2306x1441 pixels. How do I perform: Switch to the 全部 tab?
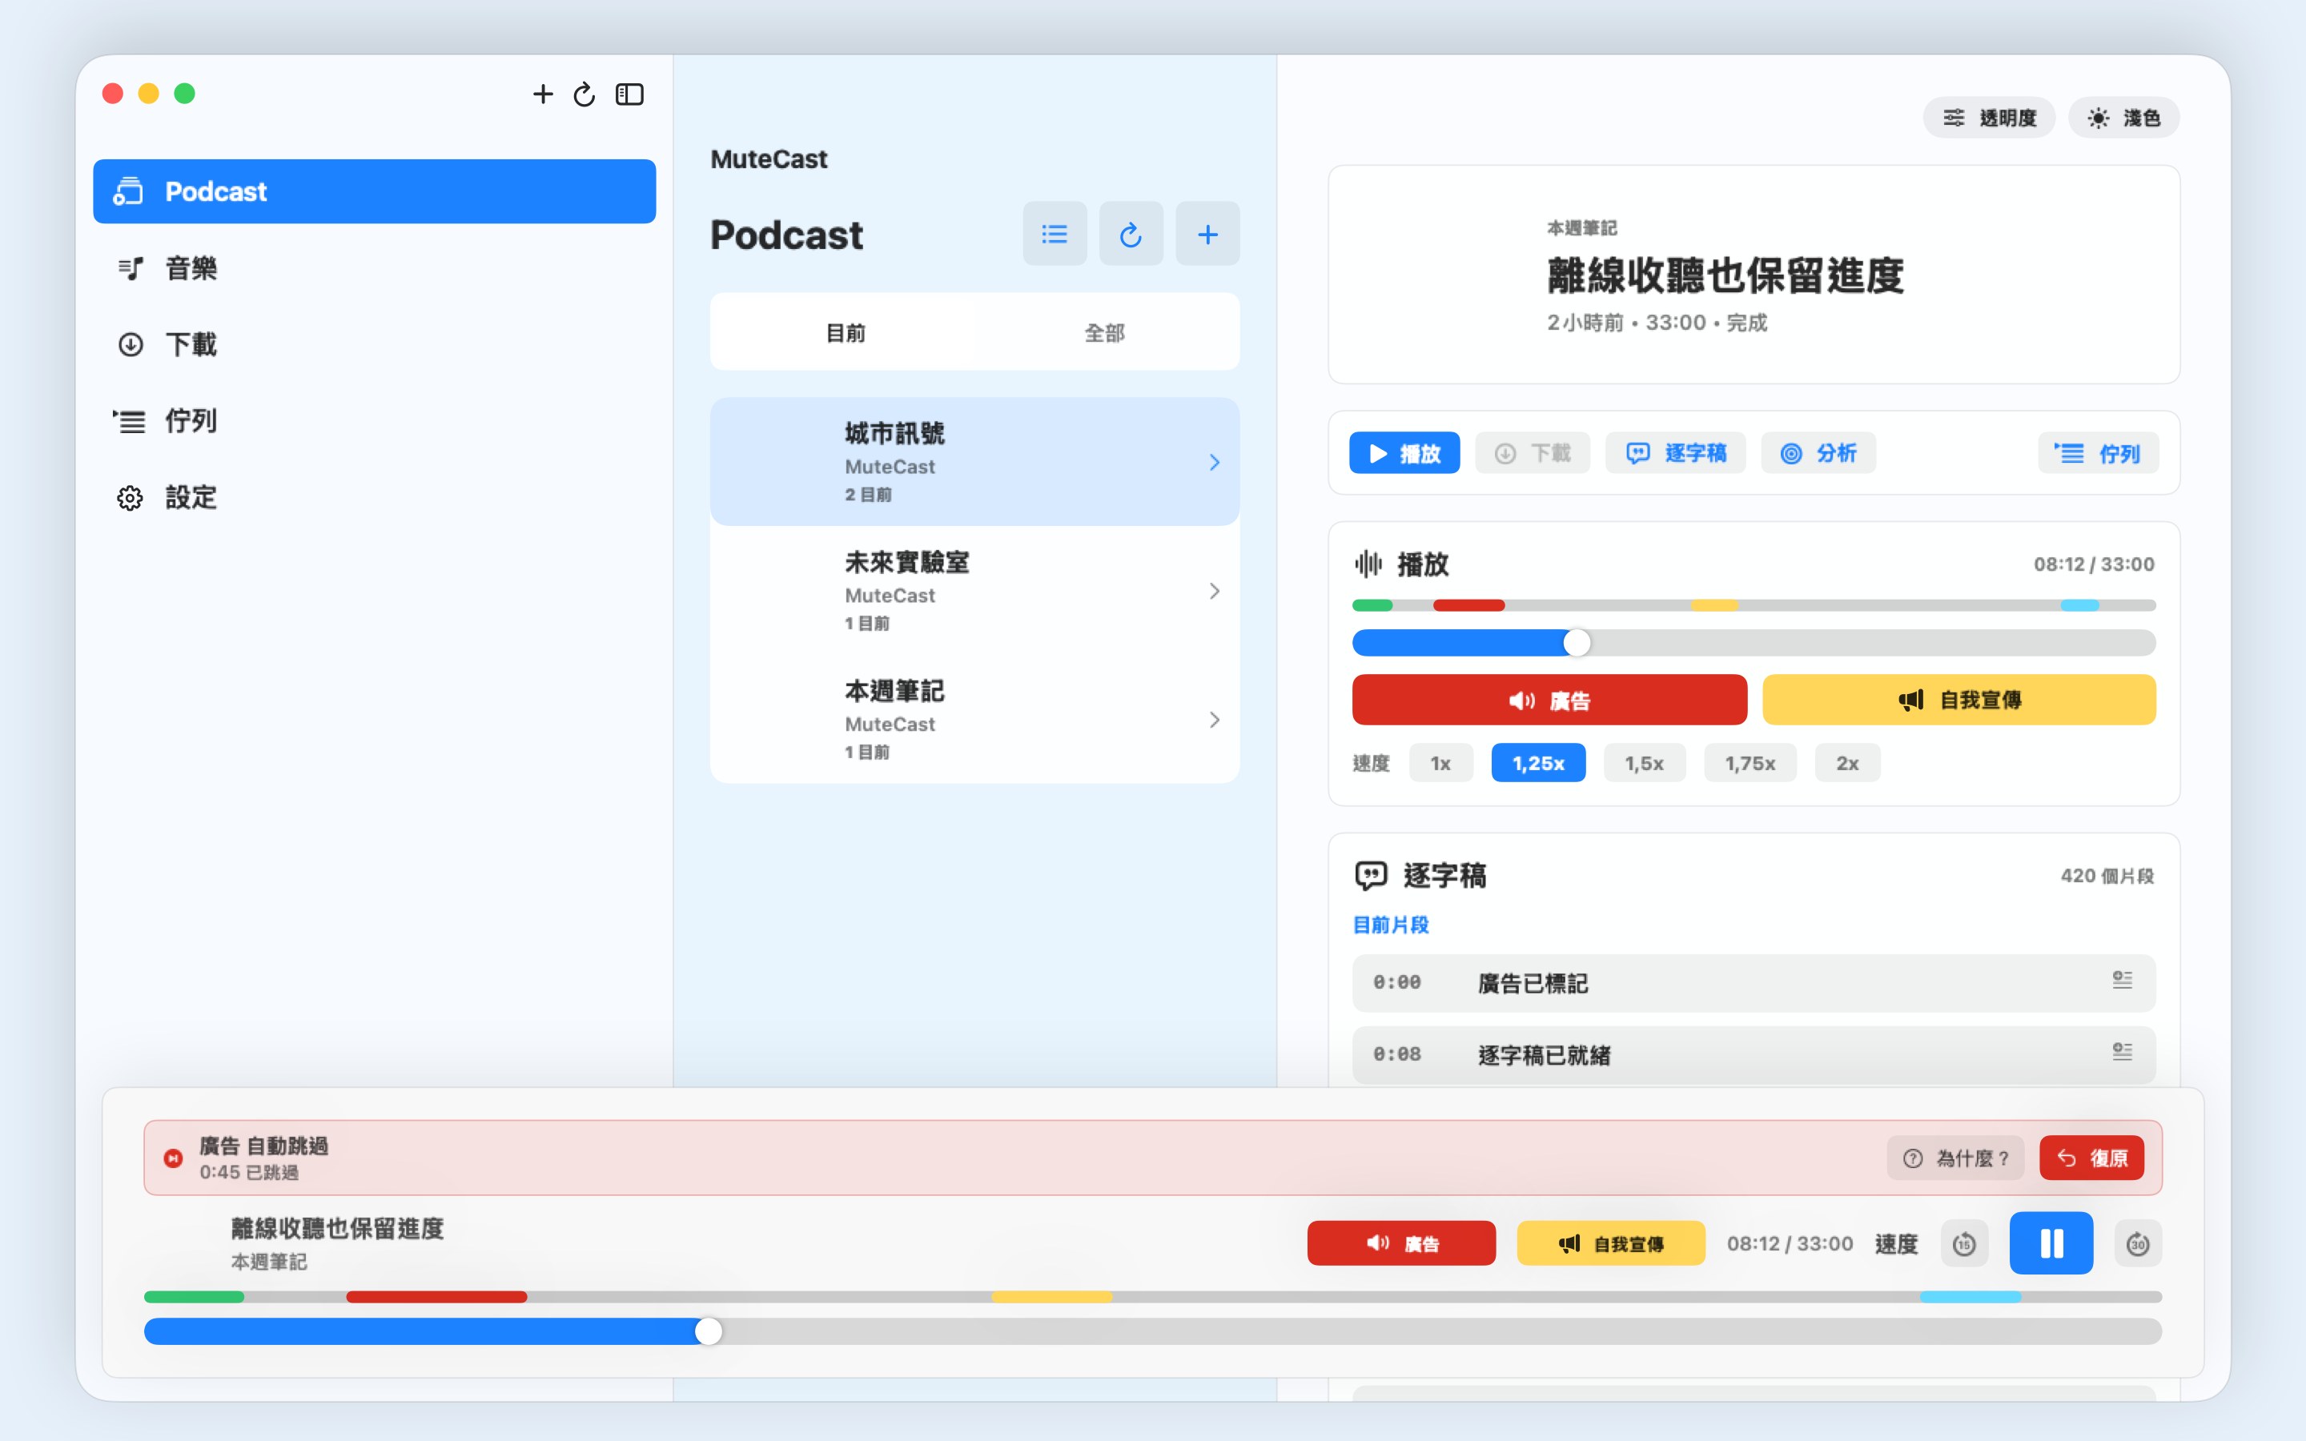coord(1104,332)
